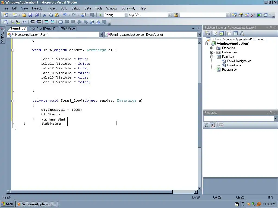The height and width of the screenshot is (208, 278).
Task: Select Program.cs in Solution Explorer
Action: point(229,70)
